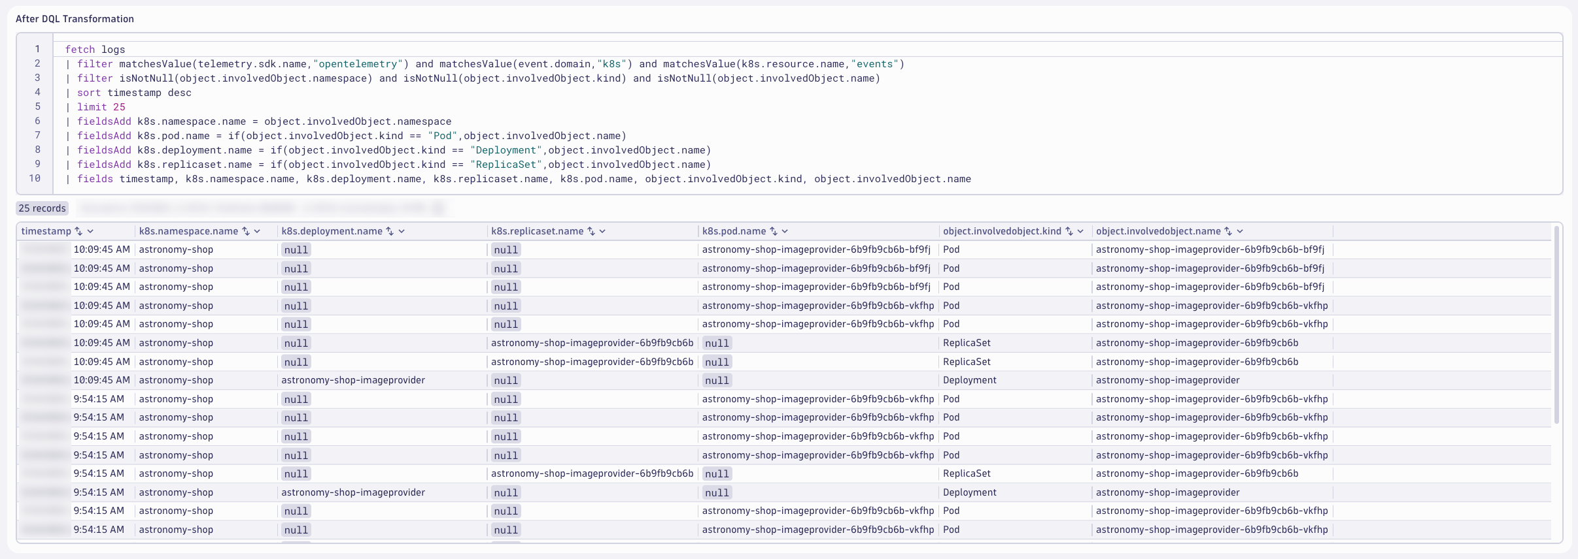The height and width of the screenshot is (559, 1578).
Task: Open the object.involvedobject.name column chevron menu
Action: 1240,231
